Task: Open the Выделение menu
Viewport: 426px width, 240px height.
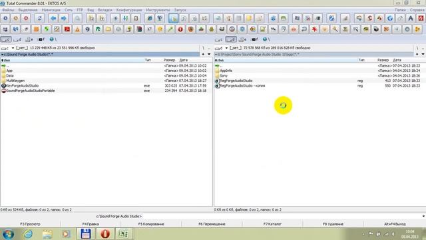Action: tap(28, 10)
